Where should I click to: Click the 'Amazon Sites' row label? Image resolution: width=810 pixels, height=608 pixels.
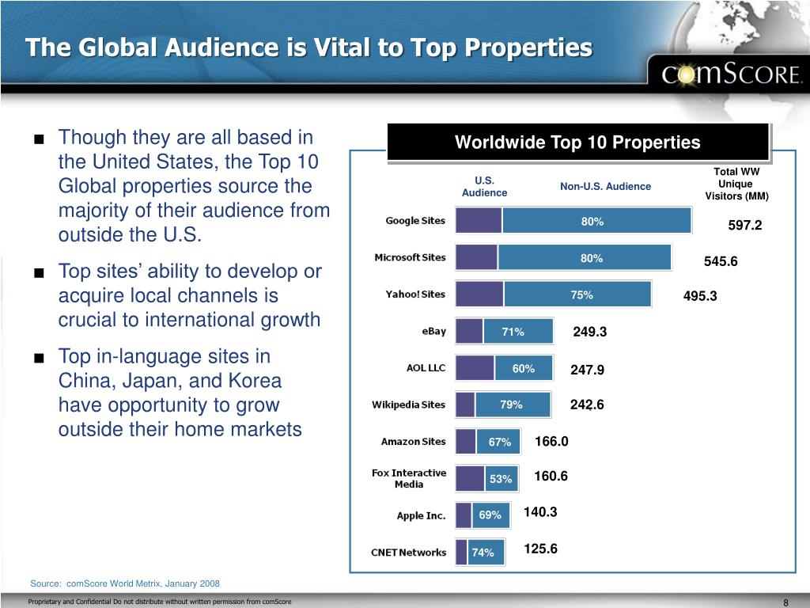click(413, 442)
